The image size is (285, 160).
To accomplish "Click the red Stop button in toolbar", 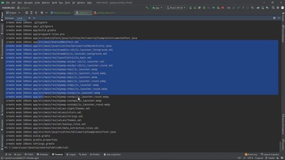I will [223, 8].
